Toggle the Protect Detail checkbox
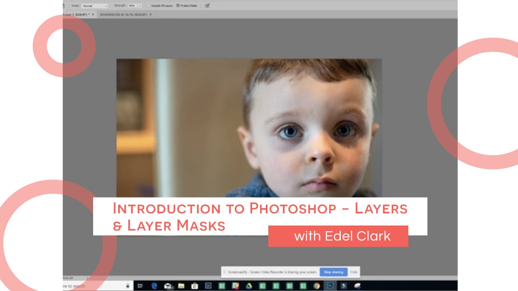This screenshot has height=291, width=518. pos(178,6)
